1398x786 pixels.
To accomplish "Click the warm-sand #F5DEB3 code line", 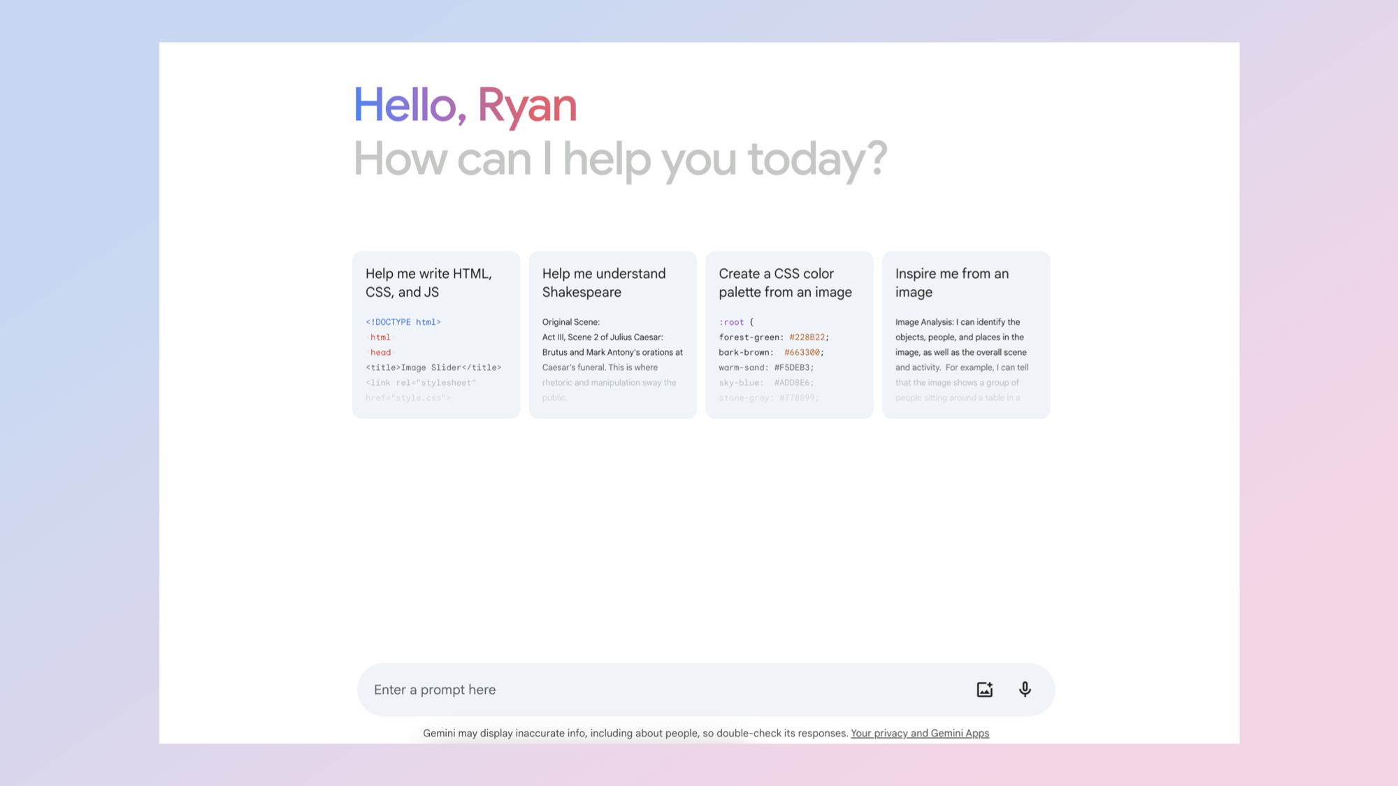I will pyautogui.click(x=765, y=367).
